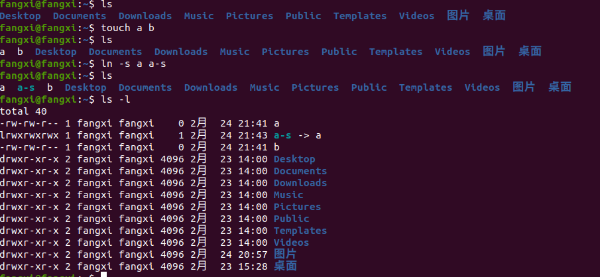The image size is (600, 277).
Task: Click cyan a-s in the short ls output
Action: 26,87
